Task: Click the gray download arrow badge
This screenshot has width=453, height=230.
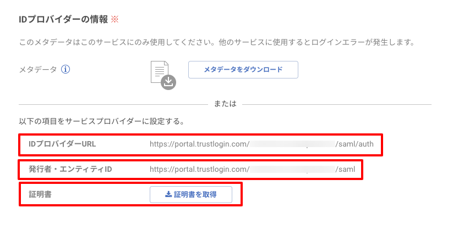Action: 168,82
